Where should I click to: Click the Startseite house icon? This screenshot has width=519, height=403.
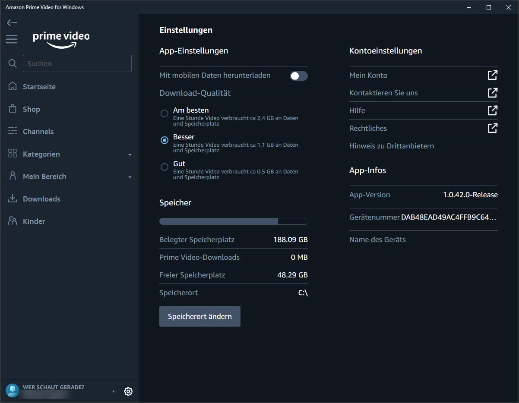click(13, 86)
